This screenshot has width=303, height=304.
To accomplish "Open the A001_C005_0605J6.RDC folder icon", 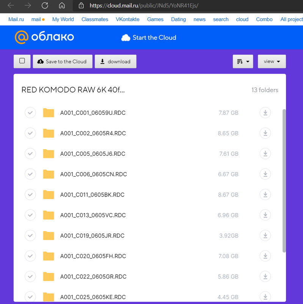I will pyautogui.click(x=49, y=154).
